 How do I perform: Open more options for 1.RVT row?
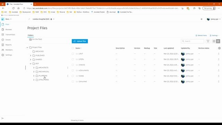click(x=219, y=54)
